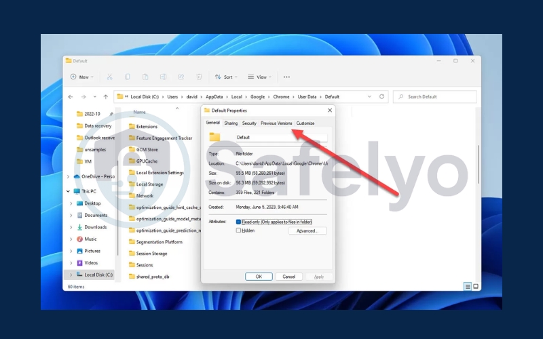Expand the Documents tree chevron
The width and height of the screenshot is (543, 339).
71,215
